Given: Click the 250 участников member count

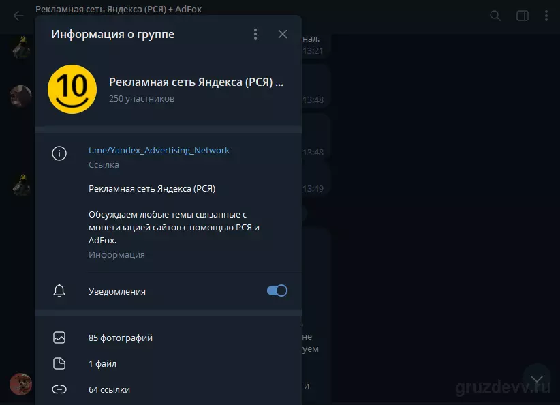Looking at the screenshot, I should (x=142, y=99).
